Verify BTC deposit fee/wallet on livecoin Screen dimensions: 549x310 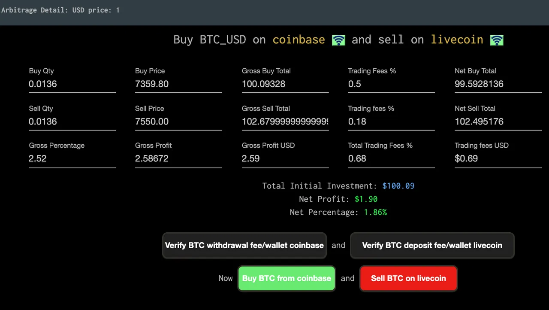[432, 246]
